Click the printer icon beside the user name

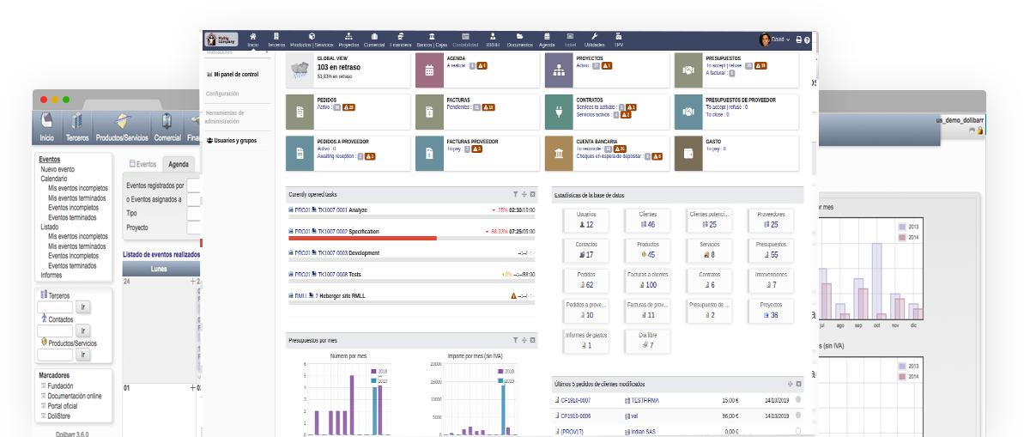798,40
